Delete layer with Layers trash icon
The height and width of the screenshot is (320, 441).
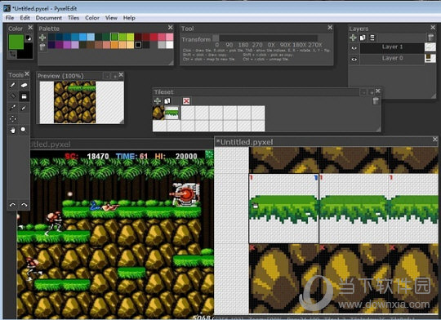[430, 38]
